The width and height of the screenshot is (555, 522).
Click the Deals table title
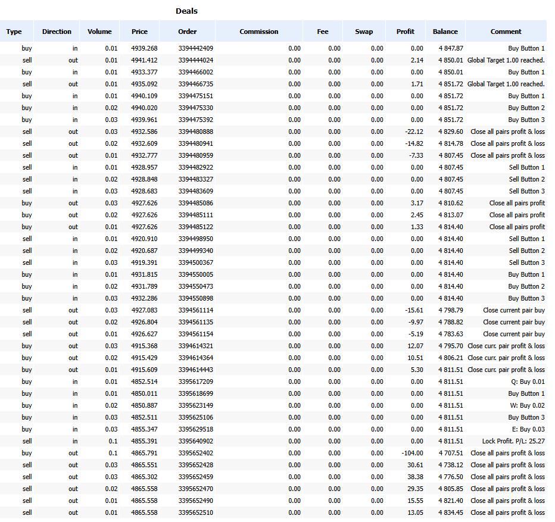tap(186, 11)
